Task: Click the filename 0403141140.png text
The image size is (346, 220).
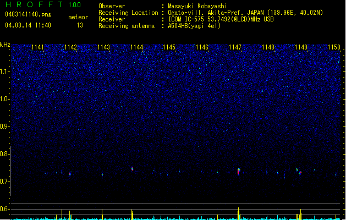Action: pyautogui.click(x=28, y=14)
